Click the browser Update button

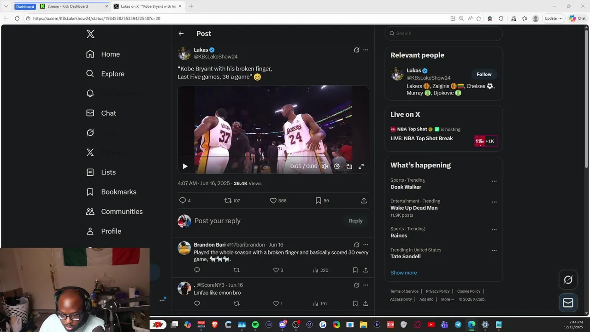[554, 18]
